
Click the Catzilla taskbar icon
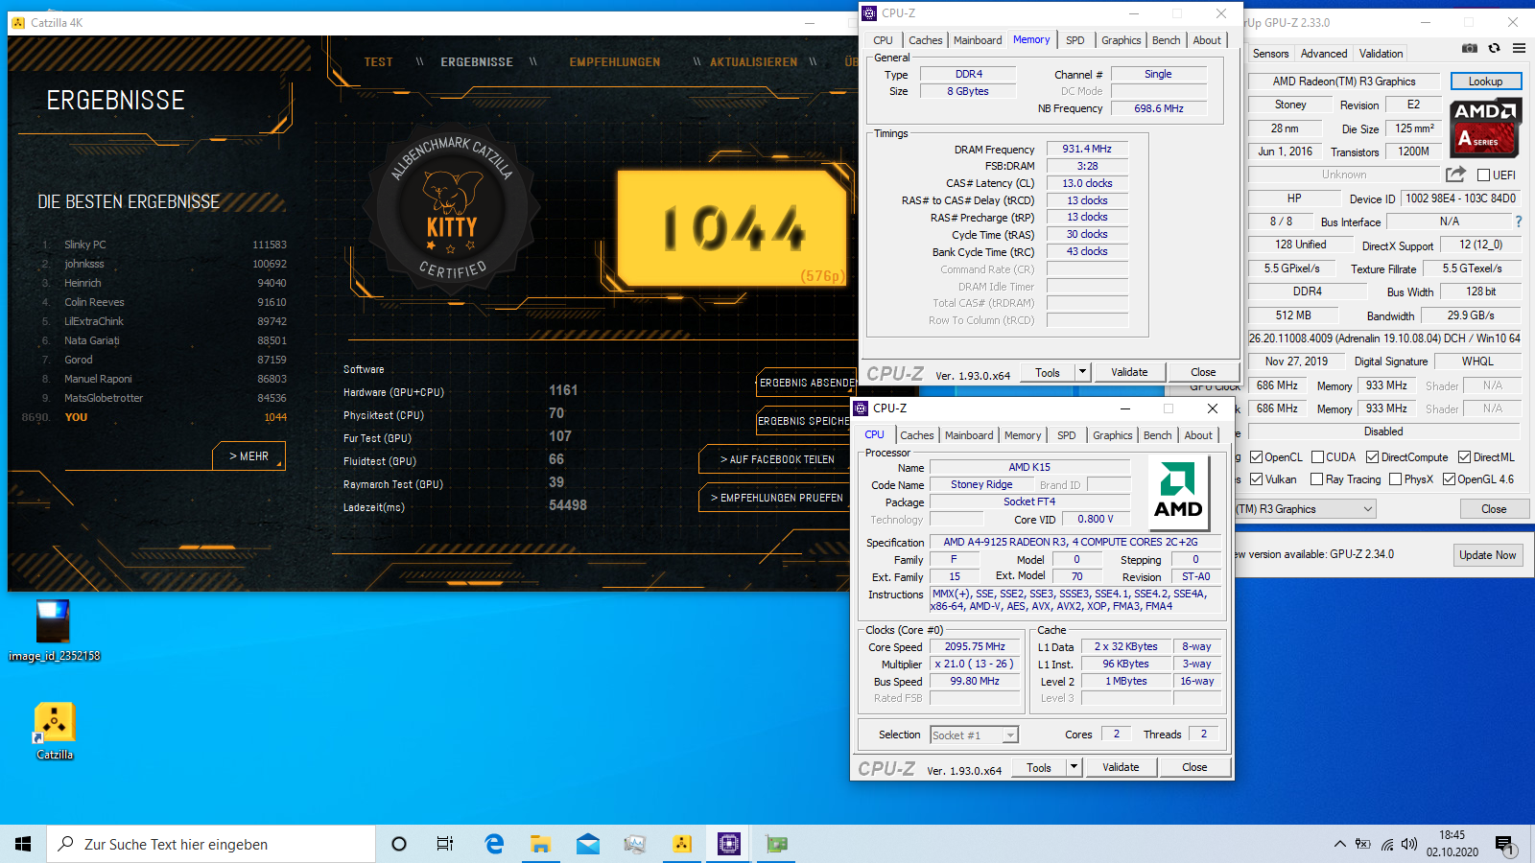(682, 844)
